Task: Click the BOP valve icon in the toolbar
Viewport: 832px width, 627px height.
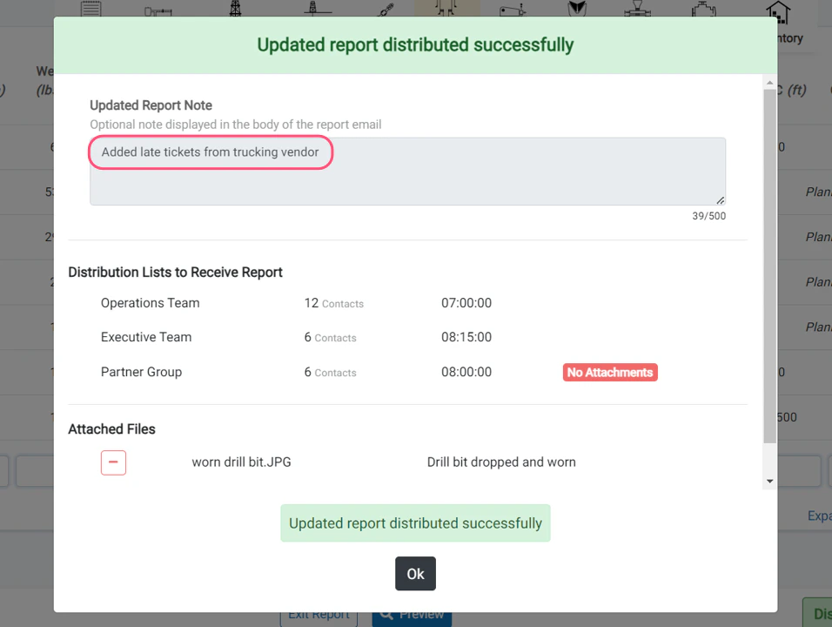Action: (636, 10)
